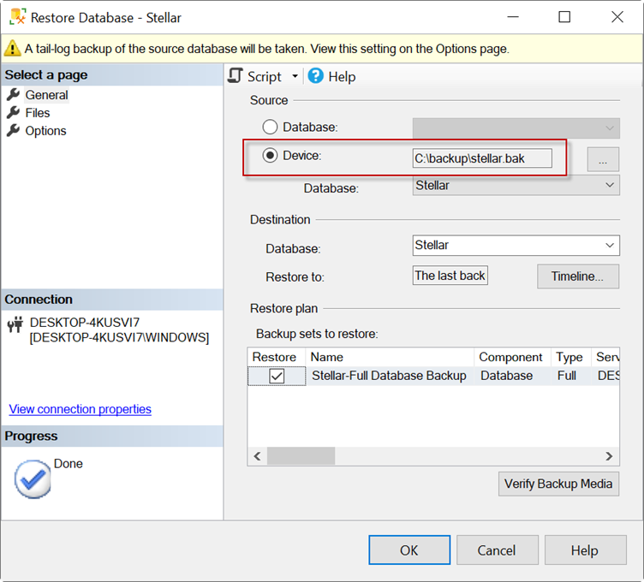
Task: Open Help via the question mark icon
Action: coord(316,76)
